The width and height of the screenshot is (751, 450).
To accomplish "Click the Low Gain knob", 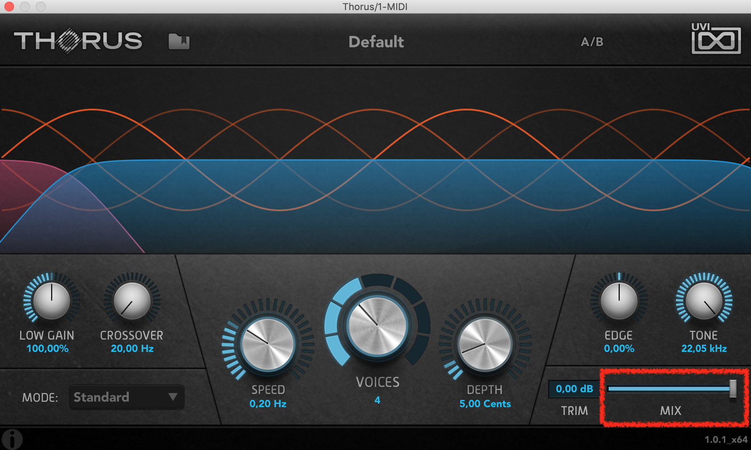I will click(51, 301).
